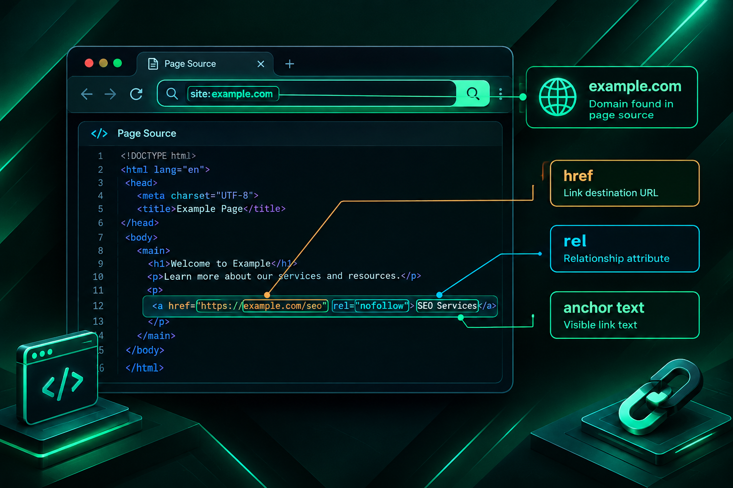
Task: Click the magnifier icon inside the address bar
Action: pyautogui.click(x=172, y=94)
